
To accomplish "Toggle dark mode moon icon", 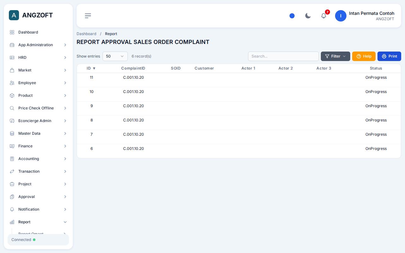I will click(308, 16).
